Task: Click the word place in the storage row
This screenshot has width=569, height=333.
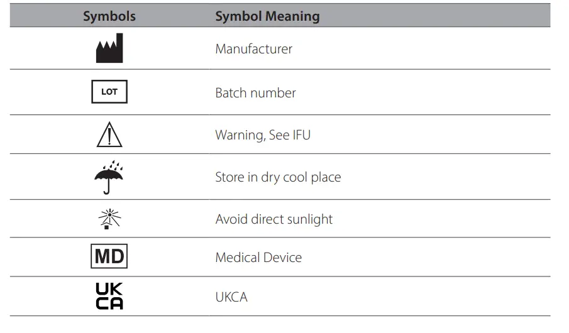Action: point(325,177)
